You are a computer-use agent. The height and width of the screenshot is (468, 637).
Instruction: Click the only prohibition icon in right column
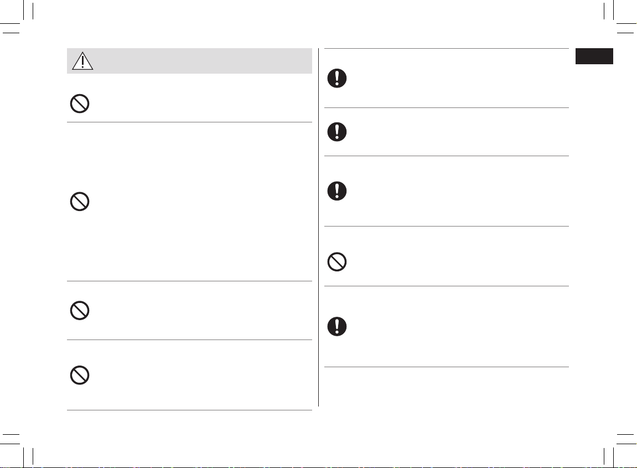(x=337, y=262)
